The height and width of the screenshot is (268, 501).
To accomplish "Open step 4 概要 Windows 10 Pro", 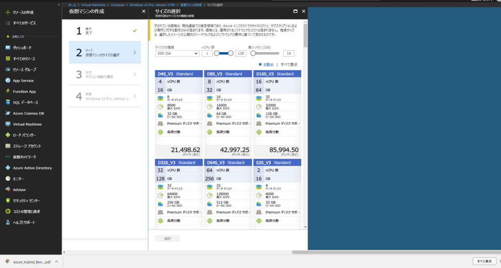I will tap(105, 96).
